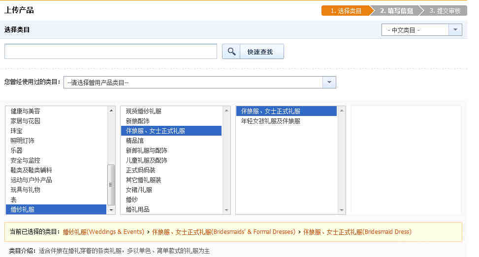479x257 pixels.
Task: Select 乐器 category
Action: tap(57, 150)
